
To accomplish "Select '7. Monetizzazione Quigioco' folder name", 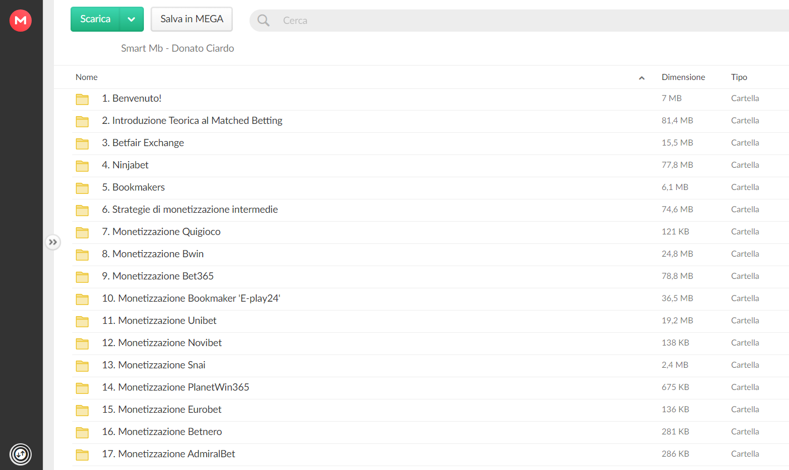I will (x=161, y=232).
